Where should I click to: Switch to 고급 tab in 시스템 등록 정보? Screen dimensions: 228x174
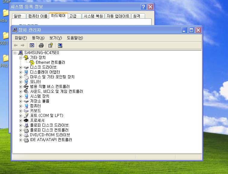(x=75, y=16)
